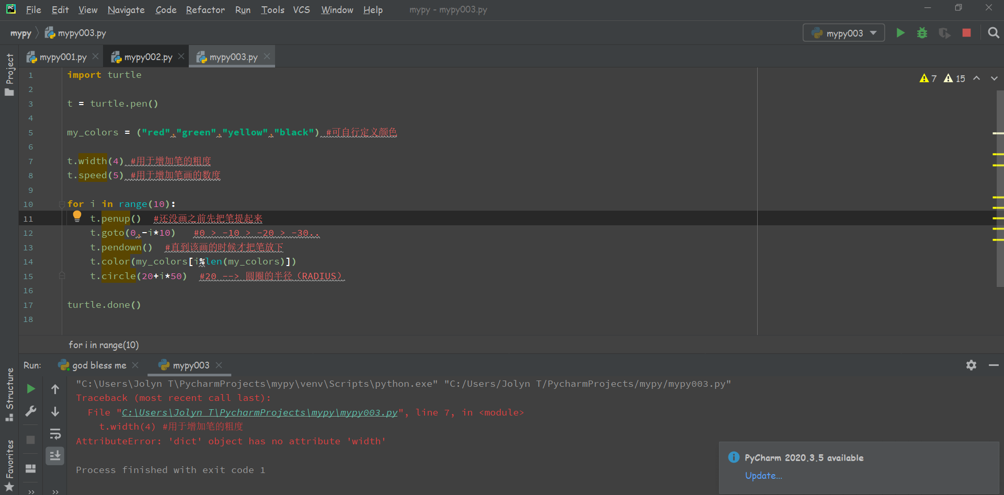This screenshot has width=1004, height=495.
Task: Open the Edit menu
Action: click(x=60, y=10)
